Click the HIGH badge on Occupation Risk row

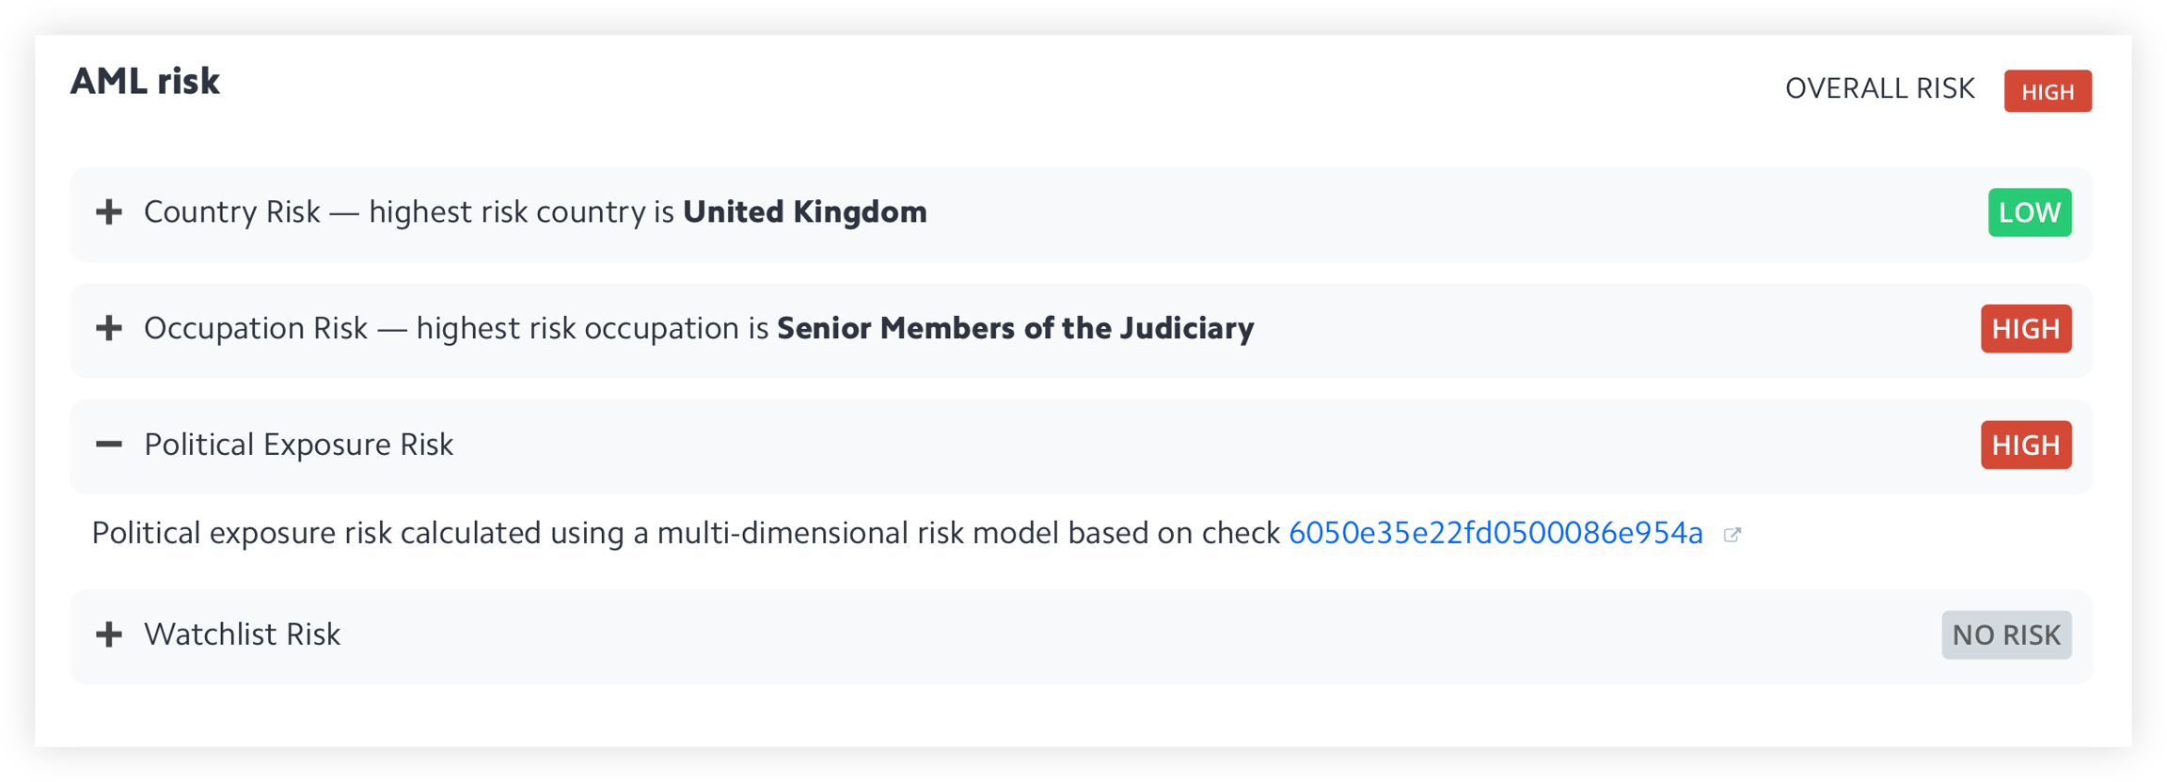pyautogui.click(x=2025, y=328)
